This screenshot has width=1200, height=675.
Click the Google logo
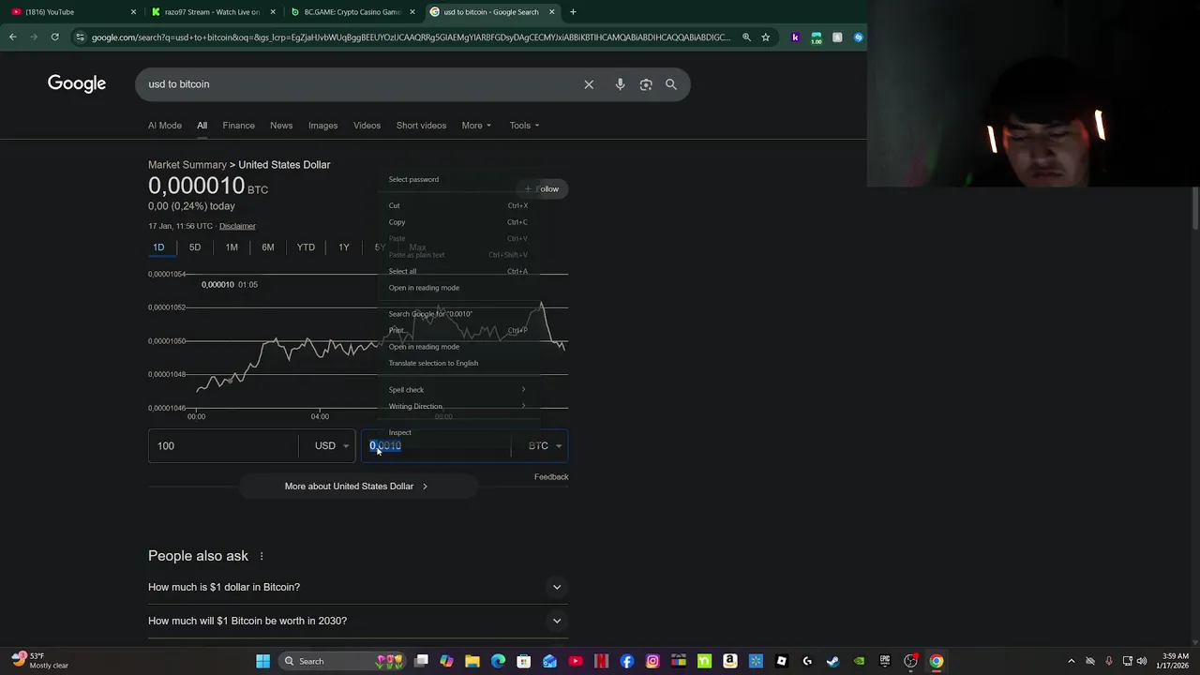(x=77, y=84)
